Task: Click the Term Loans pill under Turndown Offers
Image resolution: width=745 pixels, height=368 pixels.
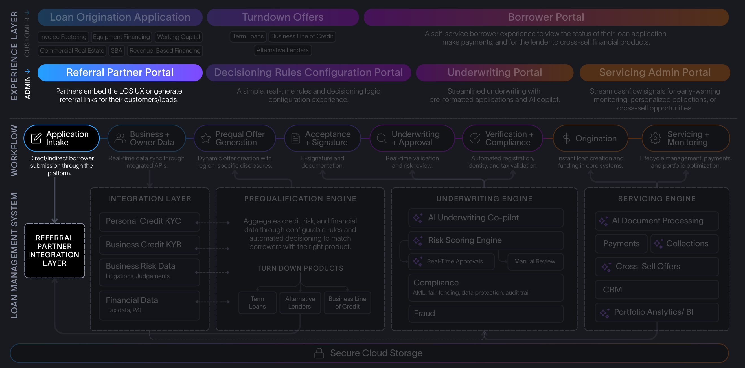Action: (x=248, y=36)
